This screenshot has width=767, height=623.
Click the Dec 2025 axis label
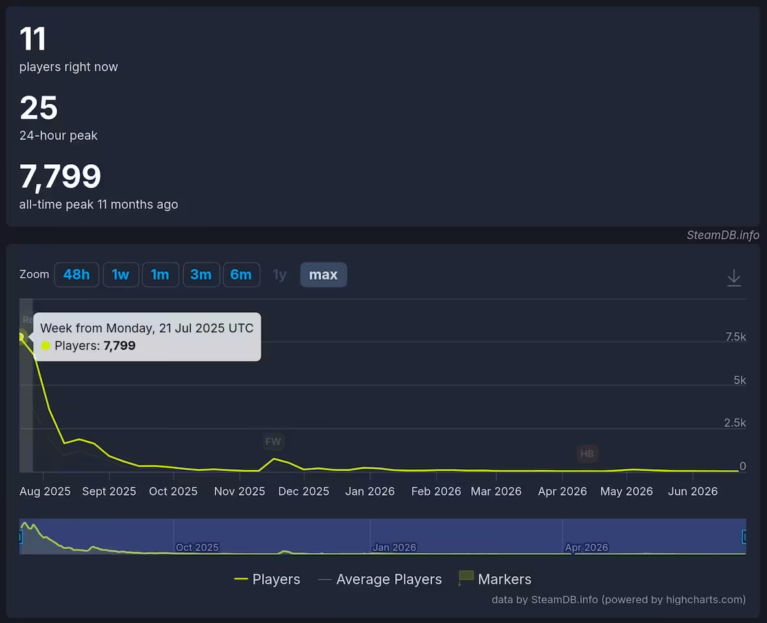(x=304, y=491)
